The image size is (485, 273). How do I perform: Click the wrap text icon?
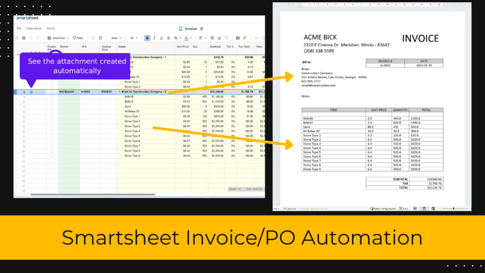(212, 38)
